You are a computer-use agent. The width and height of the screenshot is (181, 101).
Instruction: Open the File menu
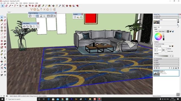1,3
